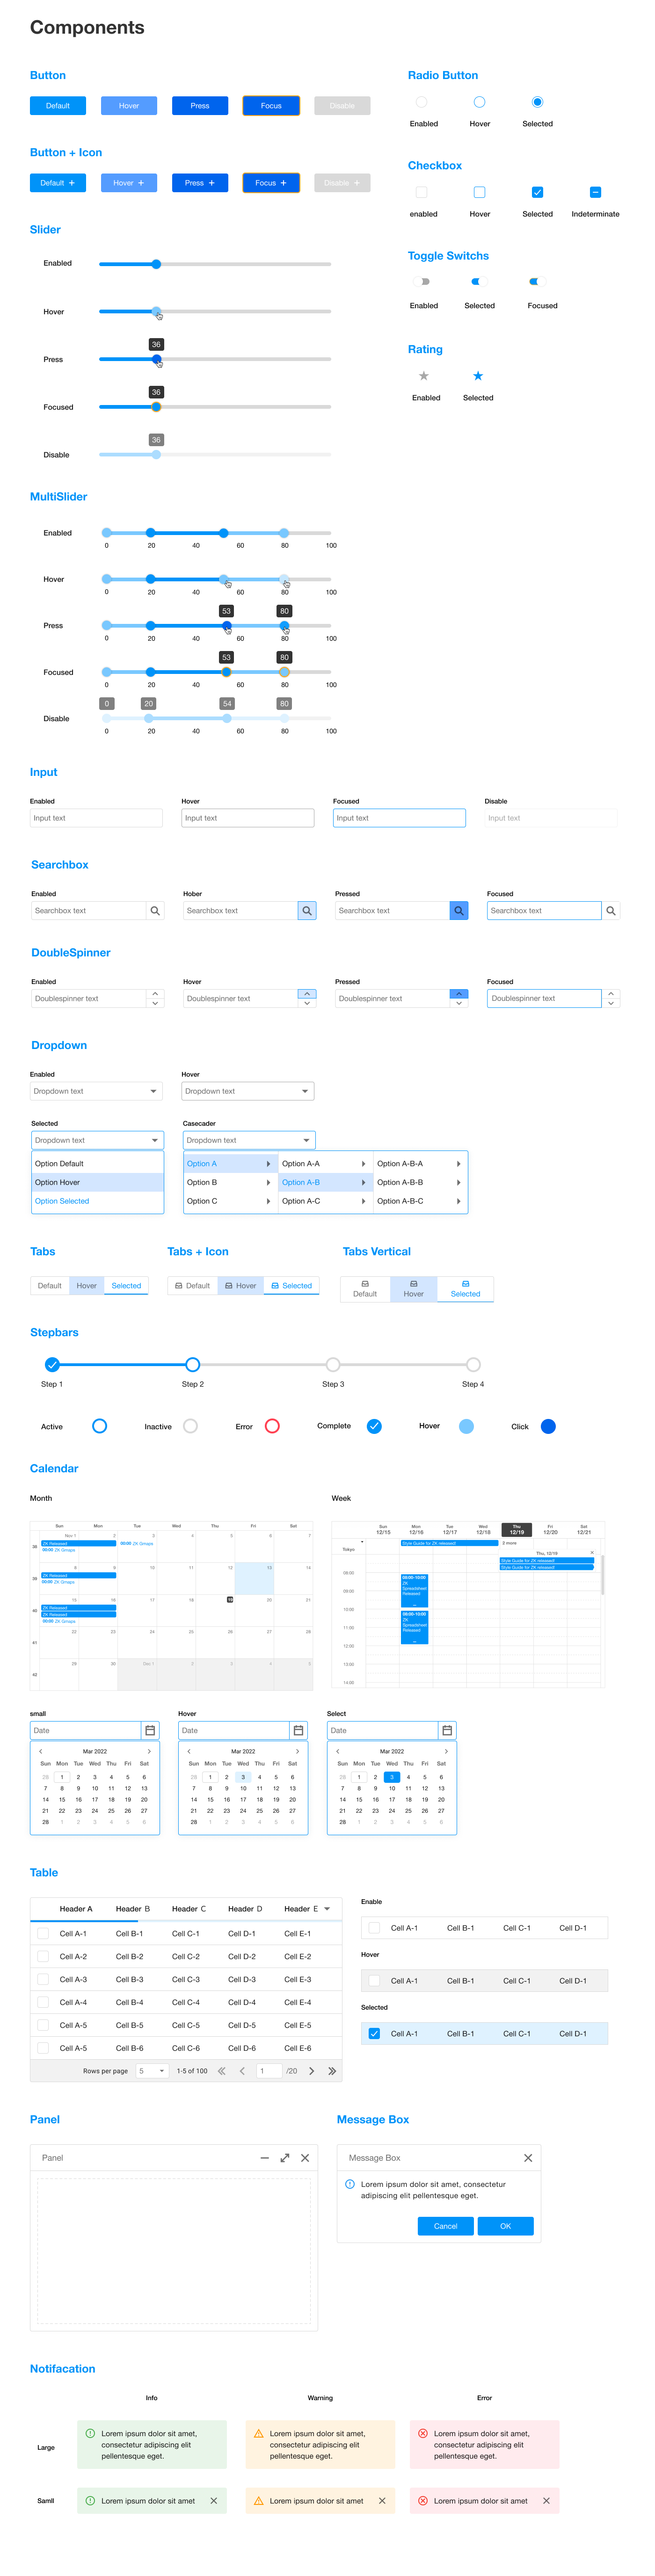Click the Step 3 circle in Stepbars
Viewport: 655px width, 2576px height.
coord(333,1365)
